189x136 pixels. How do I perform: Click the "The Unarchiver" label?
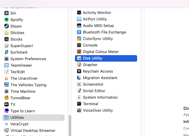pyautogui.click(x=24, y=78)
